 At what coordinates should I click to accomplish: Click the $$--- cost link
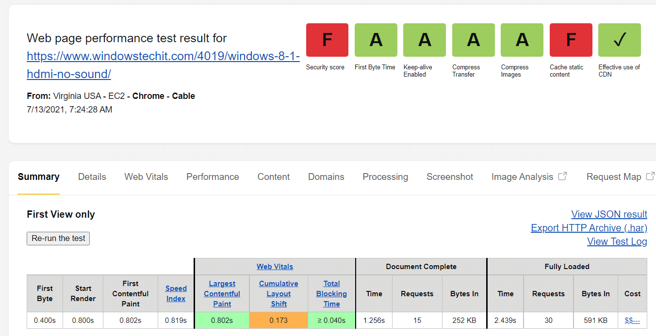[x=632, y=320]
